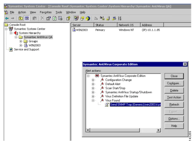Collapse the Symantec AntiVirus QA node
This screenshot has height=141, width=192.
[x=16, y=37]
